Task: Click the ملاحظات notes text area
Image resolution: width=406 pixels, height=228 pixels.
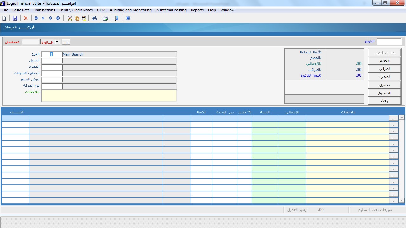Action: pyautogui.click(x=109, y=96)
